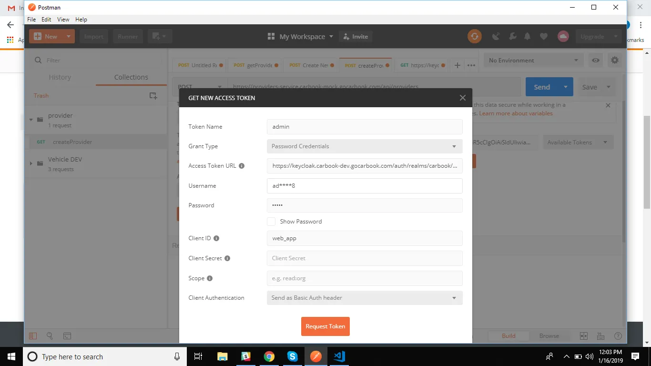Open Skype from the taskbar
The width and height of the screenshot is (651, 366).
pos(293,356)
